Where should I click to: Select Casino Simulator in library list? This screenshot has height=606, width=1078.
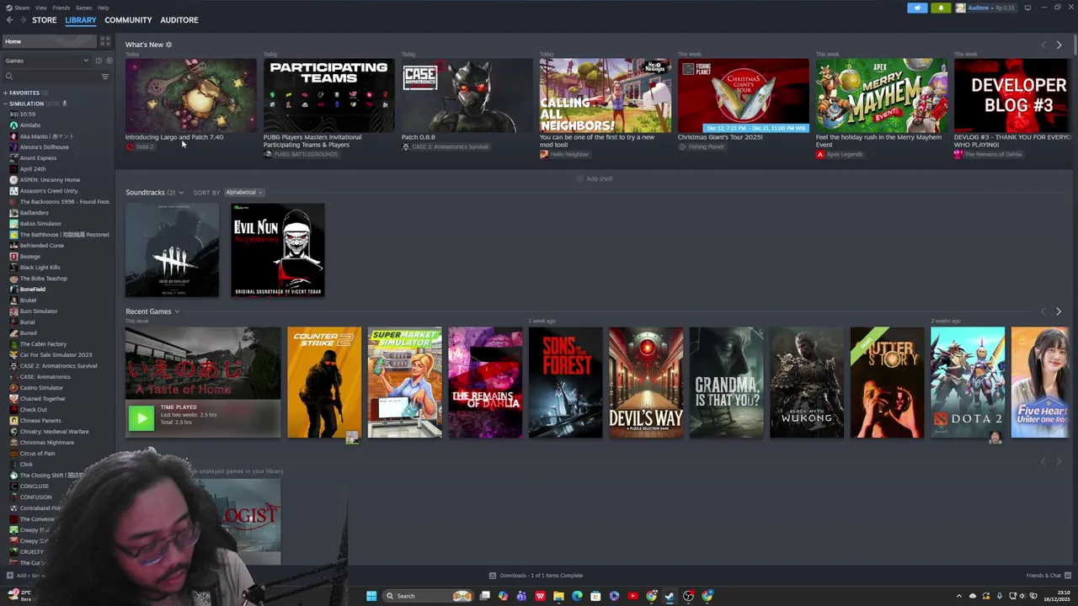pos(41,388)
